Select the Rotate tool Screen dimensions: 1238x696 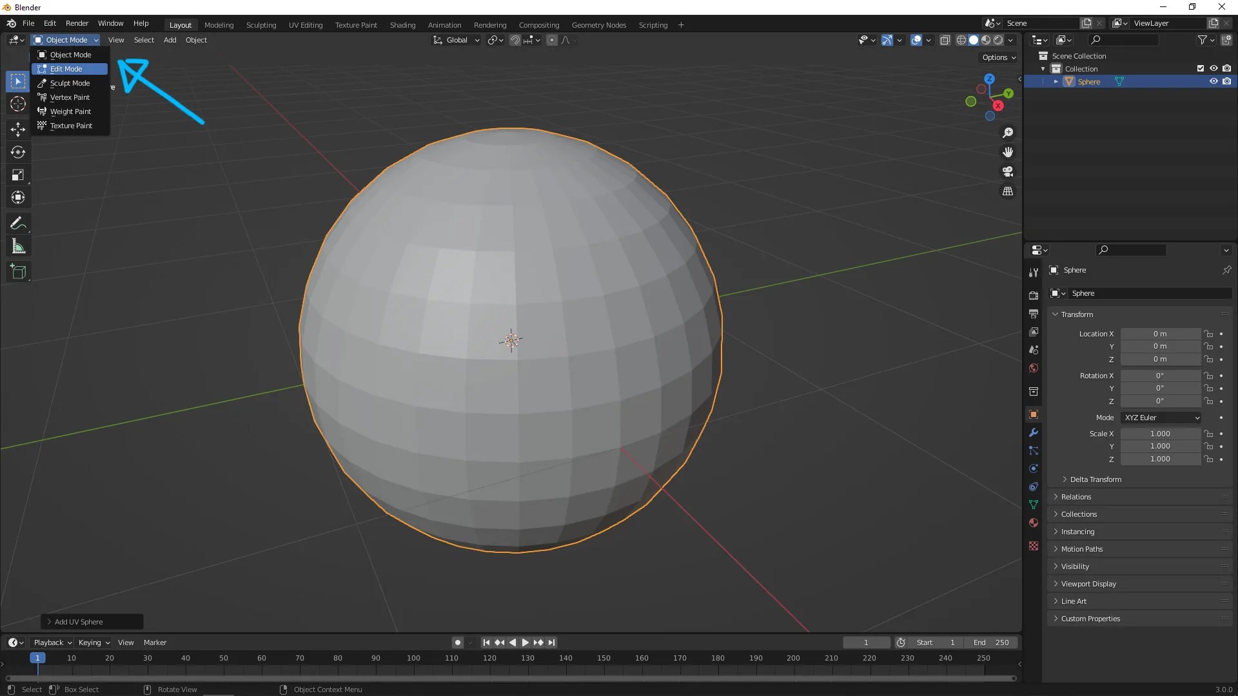tap(18, 152)
